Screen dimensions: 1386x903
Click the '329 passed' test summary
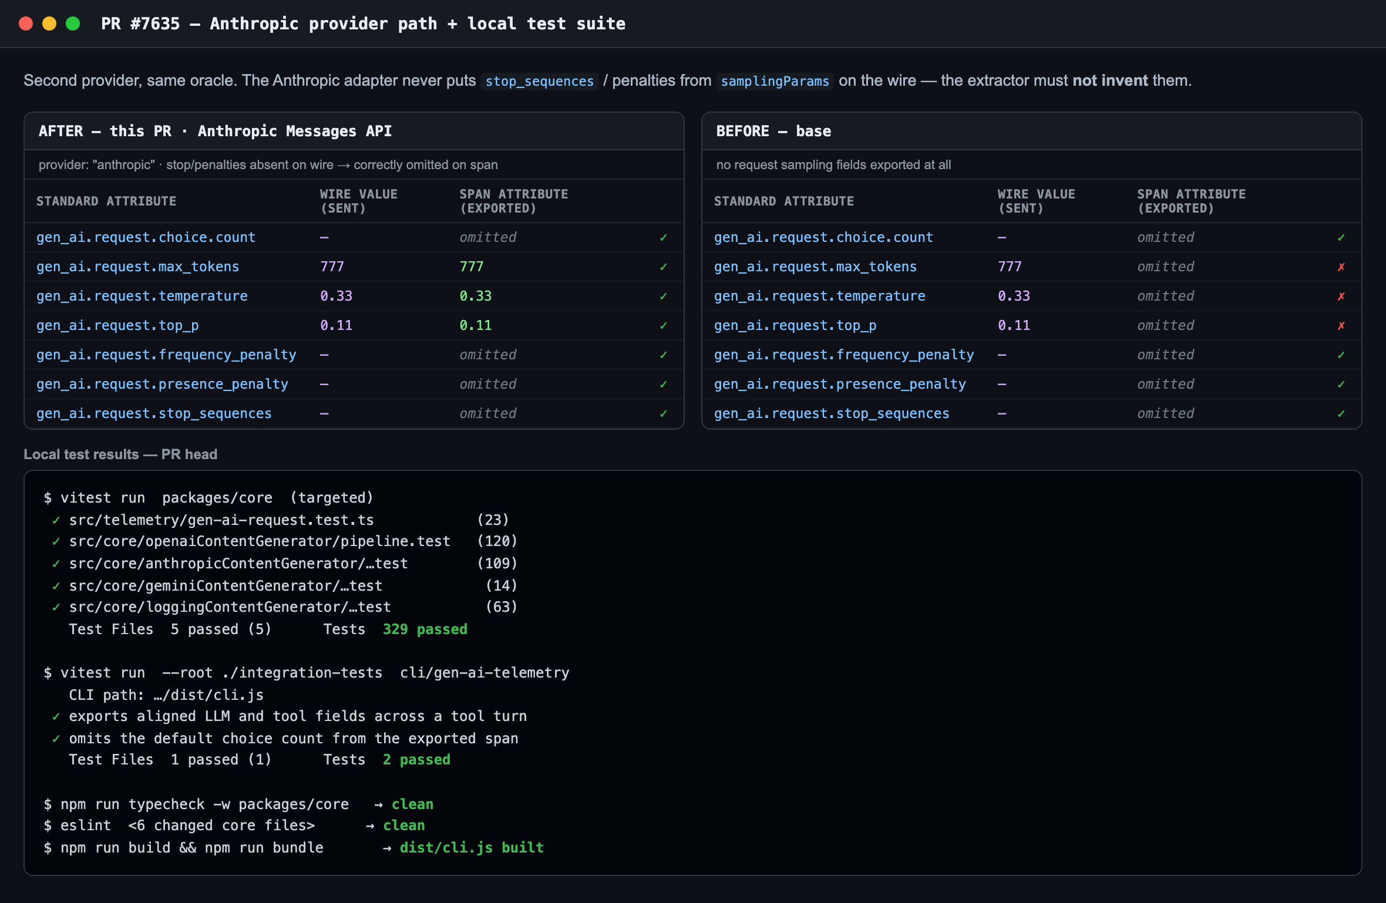pyautogui.click(x=425, y=629)
